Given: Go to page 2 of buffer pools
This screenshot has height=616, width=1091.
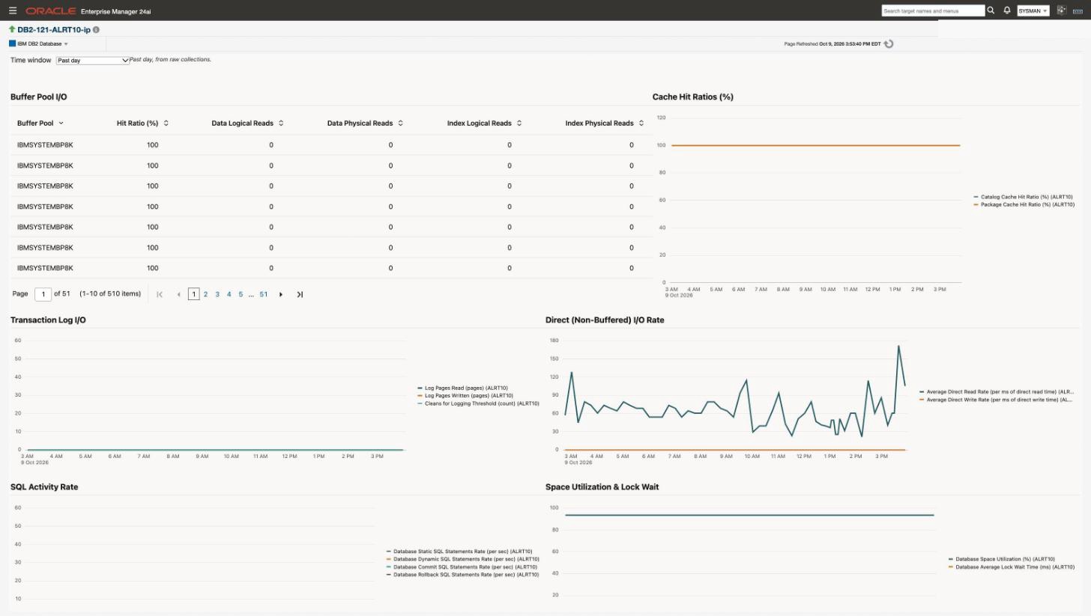Looking at the screenshot, I should pos(205,295).
